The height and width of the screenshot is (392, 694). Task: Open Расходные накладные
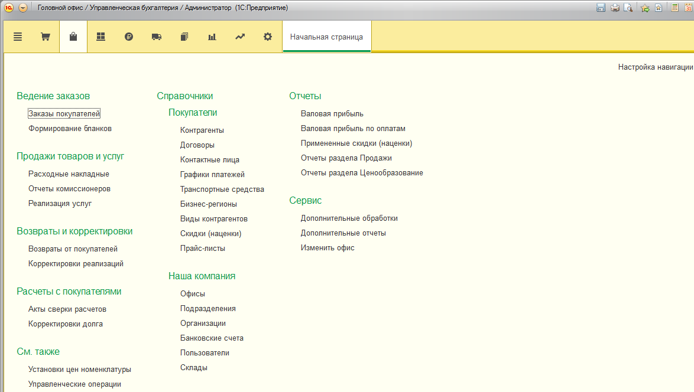69,174
